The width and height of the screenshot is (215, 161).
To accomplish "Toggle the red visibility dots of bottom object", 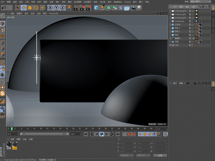I will point(192,45).
